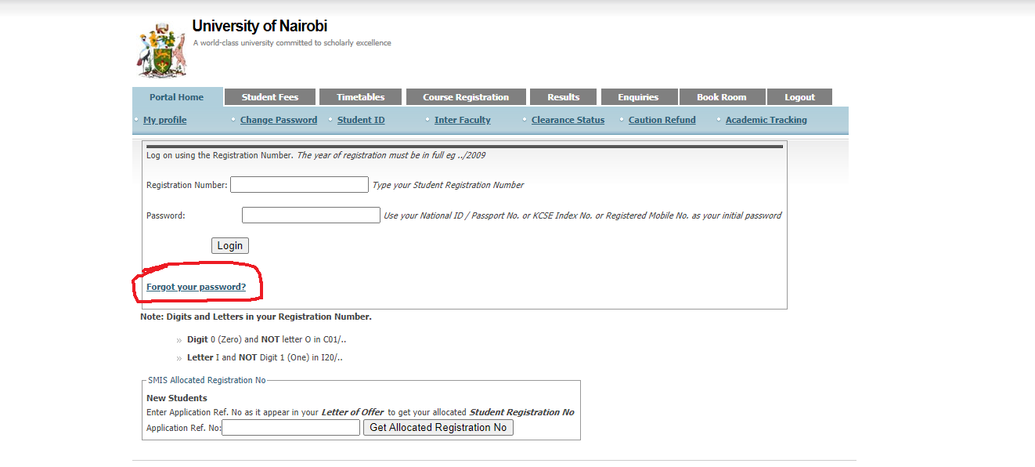The image size is (1035, 467).
Task: Click the note about Digit 0 (Zero)
Action: 266,339
